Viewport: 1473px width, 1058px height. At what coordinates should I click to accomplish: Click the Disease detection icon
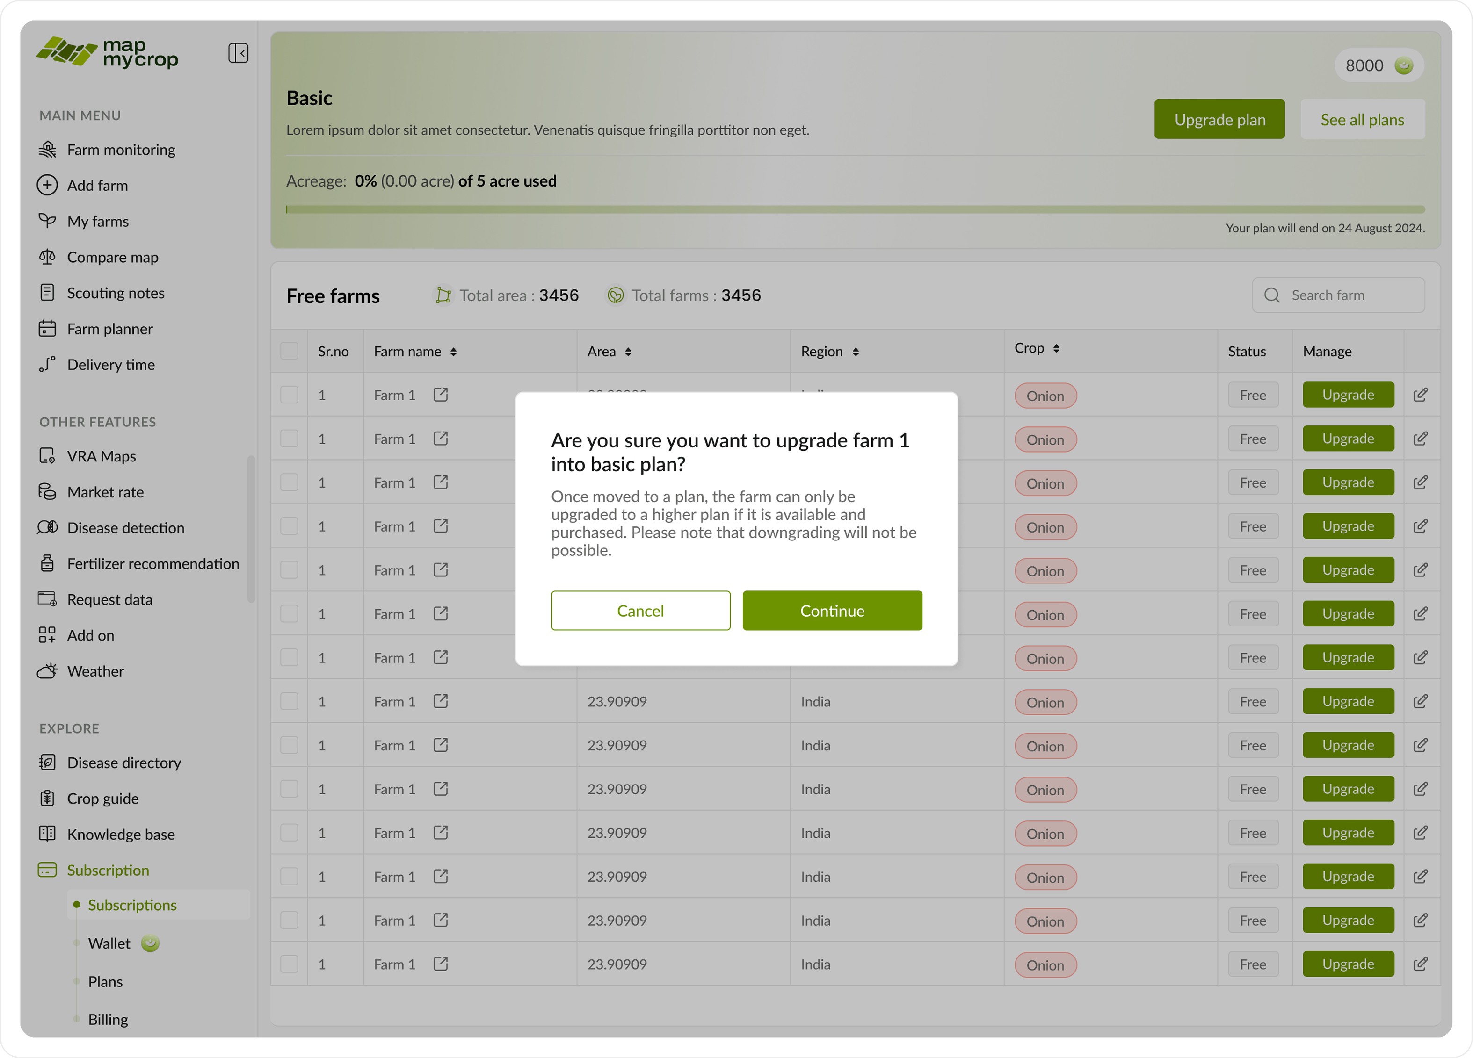click(x=47, y=527)
